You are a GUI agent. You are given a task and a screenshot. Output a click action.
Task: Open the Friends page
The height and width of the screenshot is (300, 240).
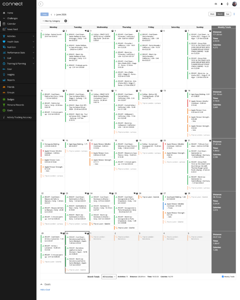point(11,87)
